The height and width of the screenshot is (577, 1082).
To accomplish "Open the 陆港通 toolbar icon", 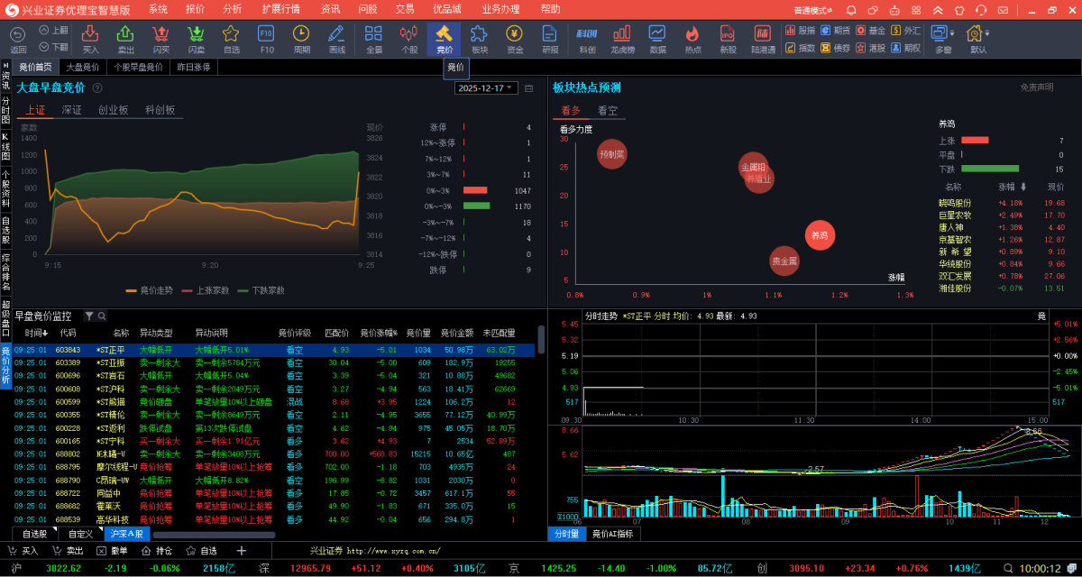I will (763, 37).
